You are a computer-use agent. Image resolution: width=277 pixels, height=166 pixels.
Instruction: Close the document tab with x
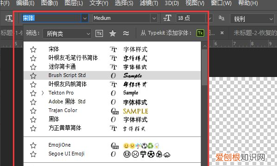(x=222, y=33)
